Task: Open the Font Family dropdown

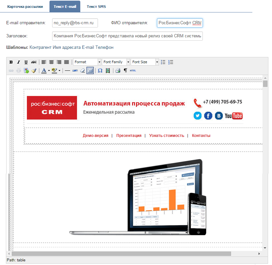Action: point(116,62)
